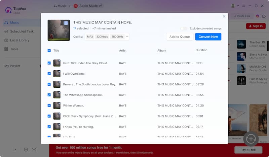Click the Music breadcrumb
The image size is (269, 157).
pyautogui.click(x=60, y=6)
